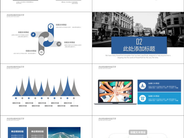Click slide title "点击添加相关标题文字" above blue and gray boxes

pyautogui.click(x=15, y=119)
